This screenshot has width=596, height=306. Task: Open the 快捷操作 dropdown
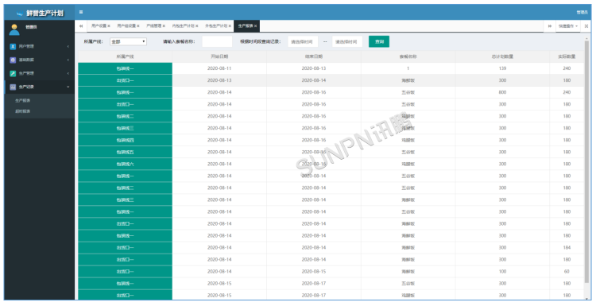[568, 26]
